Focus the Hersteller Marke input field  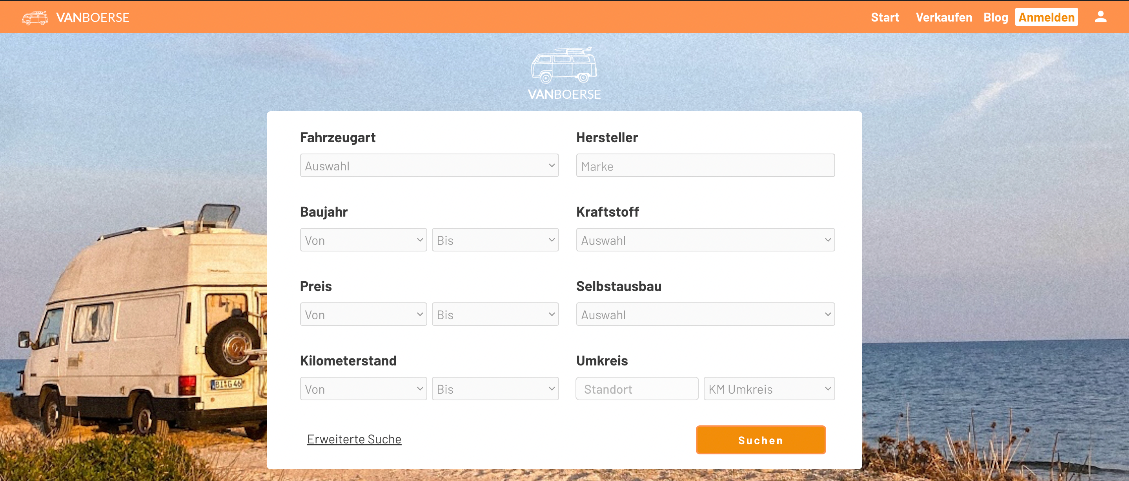705,165
